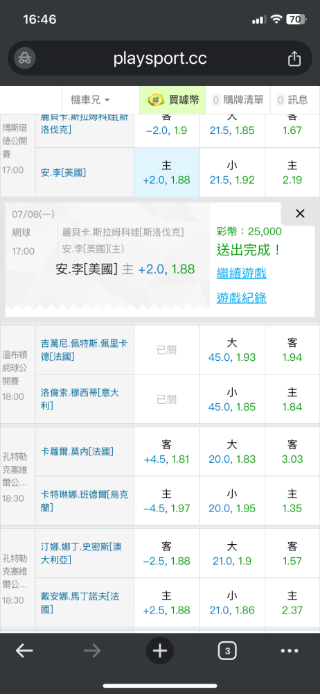The height and width of the screenshot is (694, 320).
Task: Select 客 1.94 moneyline odds
Action: (x=292, y=350)
